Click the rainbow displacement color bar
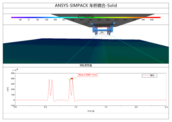The height and width of the screenshot is (122, 172). [86, 17]
